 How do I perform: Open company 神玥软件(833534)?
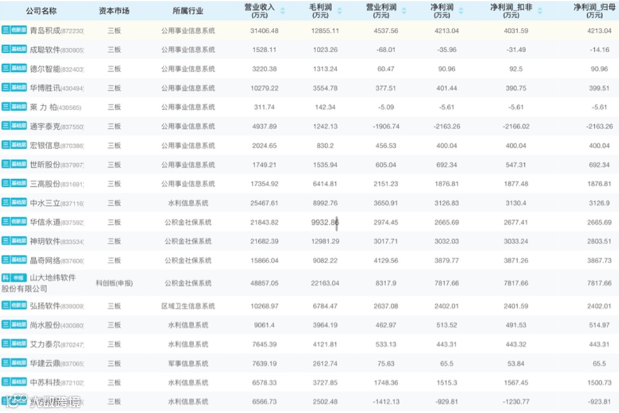click(x=57, y=241)
